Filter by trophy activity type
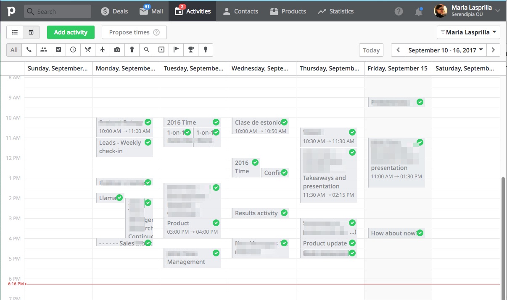Screen dimensions: 507x300 click(x=191, y=50)
